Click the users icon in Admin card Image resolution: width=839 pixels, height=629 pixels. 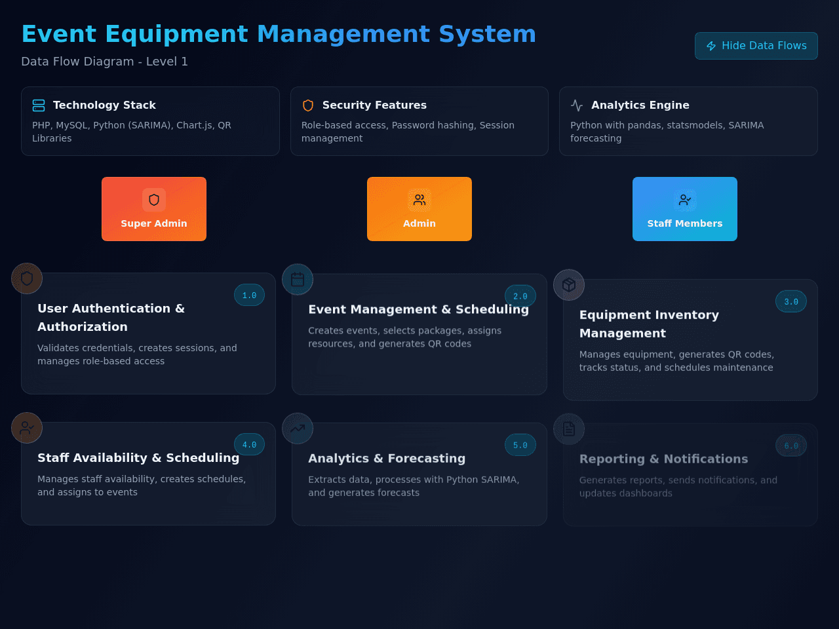419,200
